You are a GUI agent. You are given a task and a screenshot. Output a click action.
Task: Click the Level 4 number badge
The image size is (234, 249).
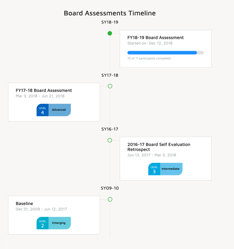[x=42, y=110]
